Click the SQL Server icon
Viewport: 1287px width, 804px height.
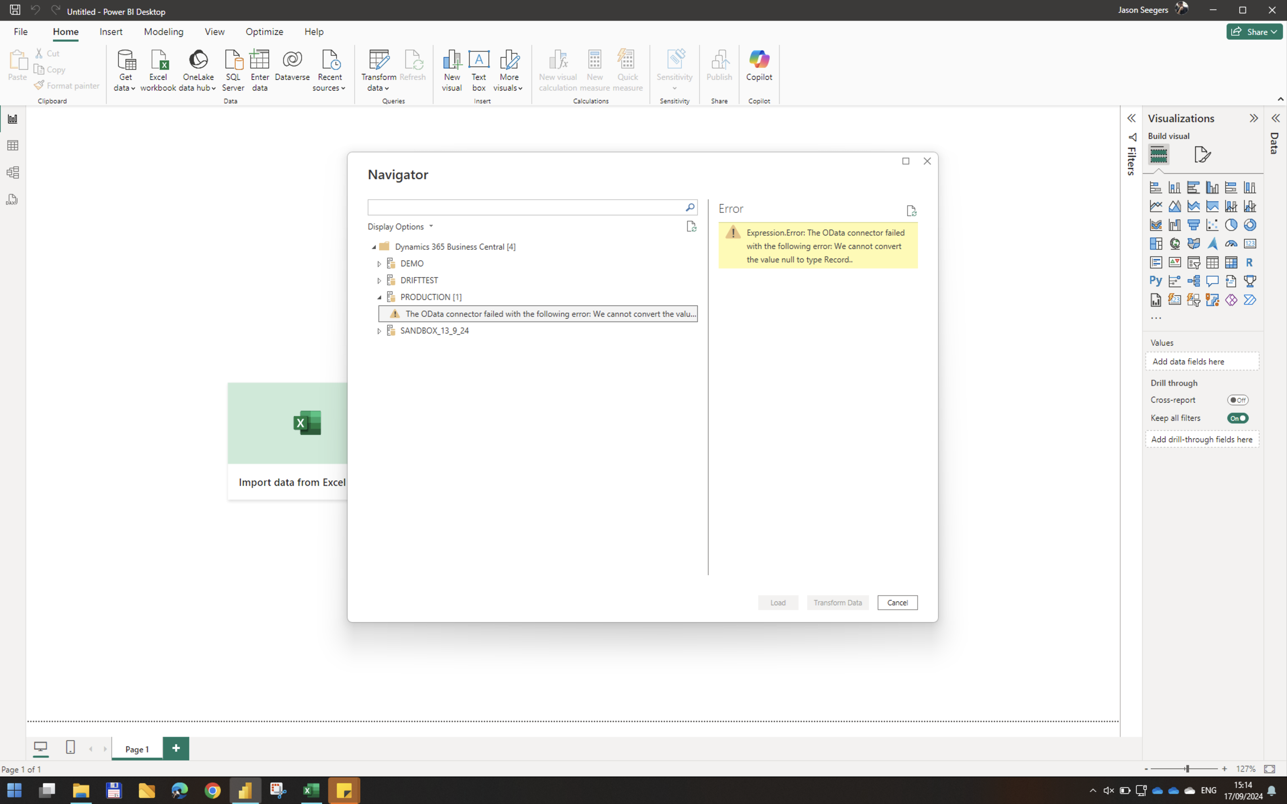(233, 71)
